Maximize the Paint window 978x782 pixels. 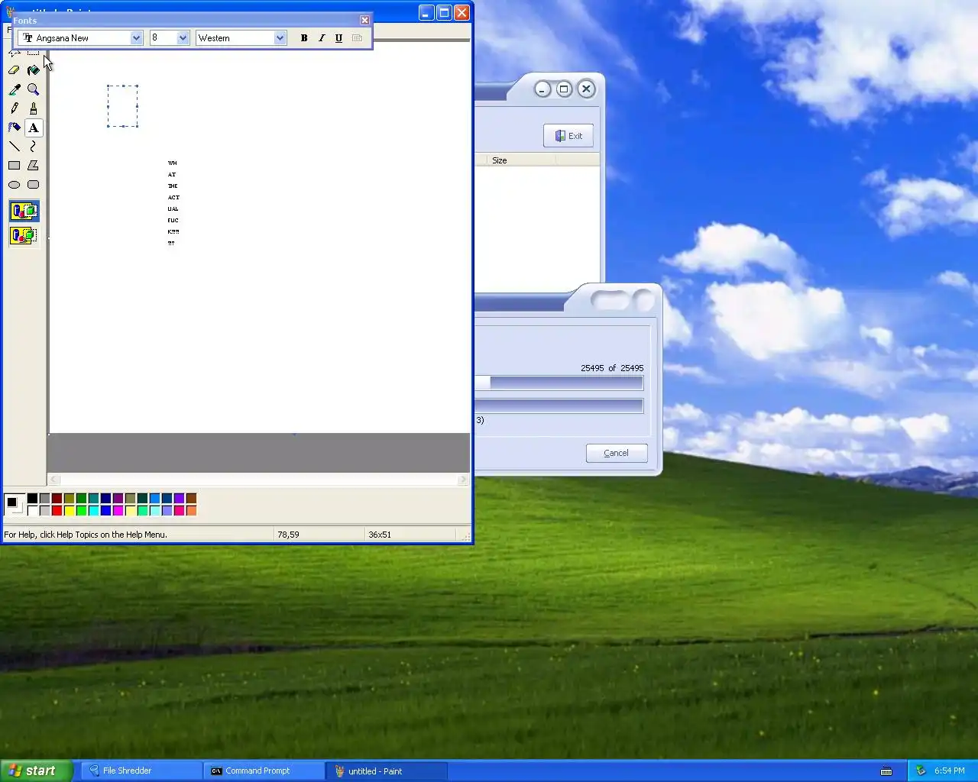click(444, 12)
